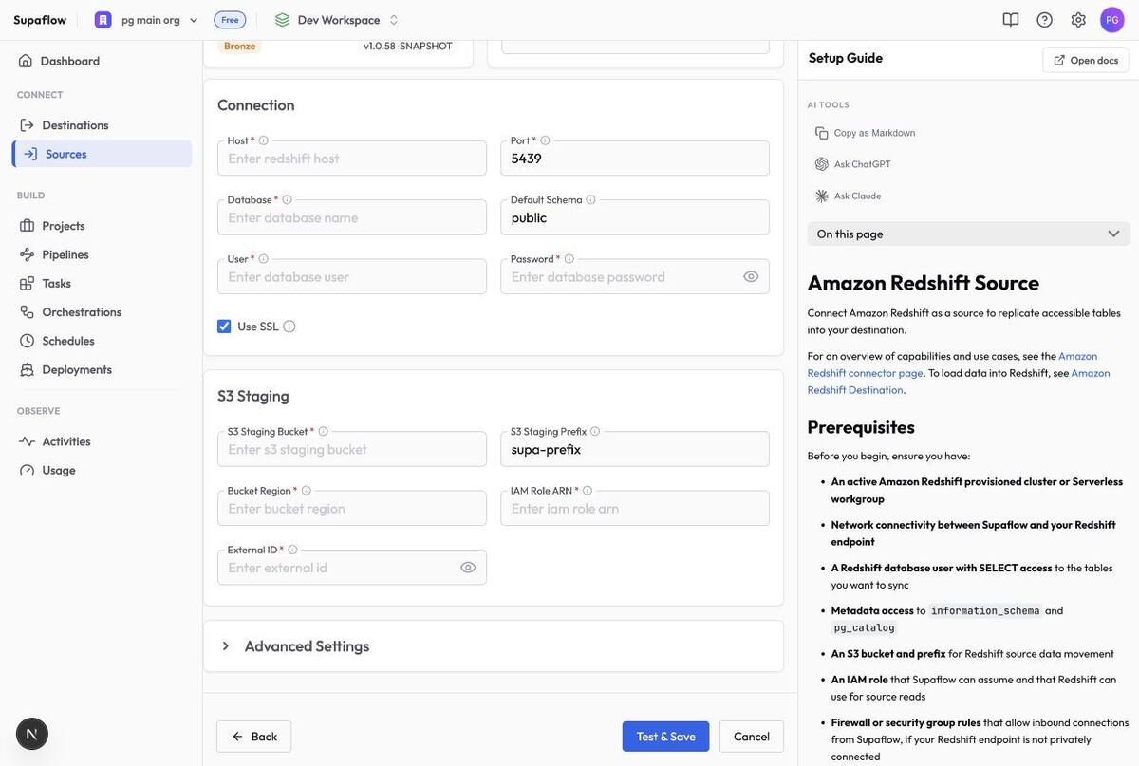Click info icon beside Use SSL
The width and height of the screenshot is (1139, 766).
click(289, 327)
